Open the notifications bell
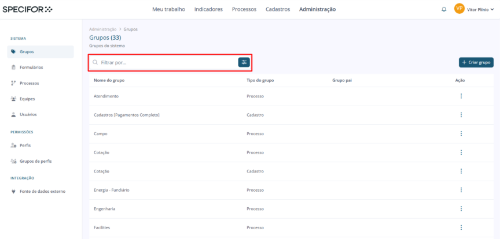500x239 pixels. pos(444,10)
